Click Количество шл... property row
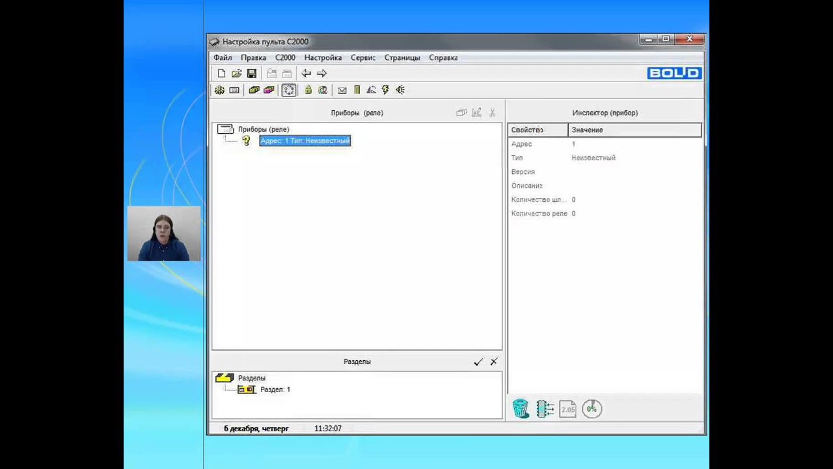This screenshot has width=833, height=469. click(x=605, y=199)
